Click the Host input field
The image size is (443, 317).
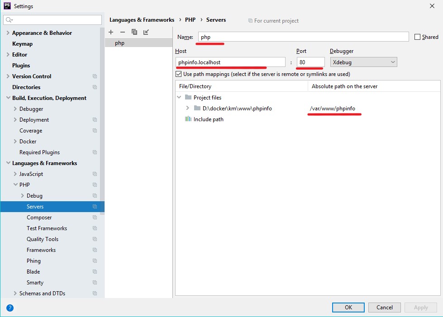coord(230,62)
